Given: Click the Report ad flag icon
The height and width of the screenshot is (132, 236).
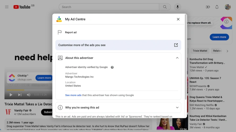Looking at the screenshot, I should click(60, 32).
